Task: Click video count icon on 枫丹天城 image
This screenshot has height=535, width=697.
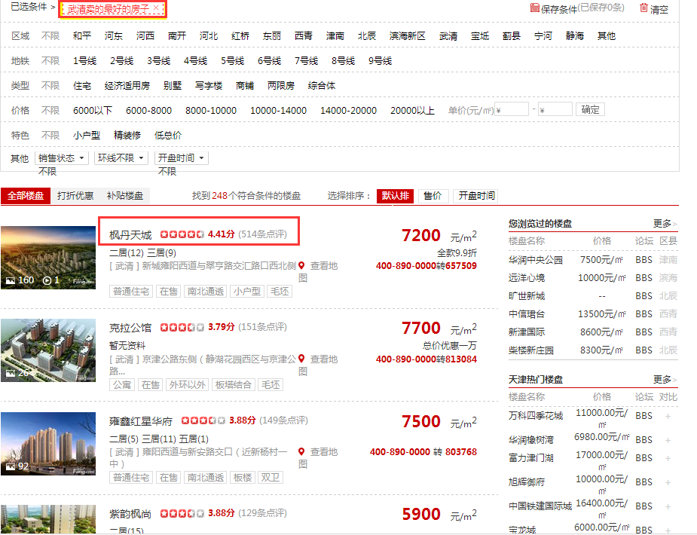Action: click(47, 280)
